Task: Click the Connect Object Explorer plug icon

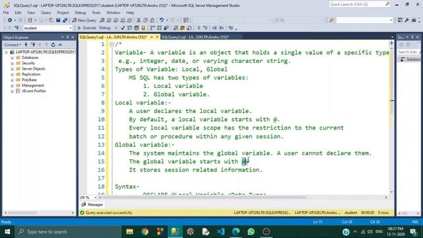Action: [x=26, y=45]
